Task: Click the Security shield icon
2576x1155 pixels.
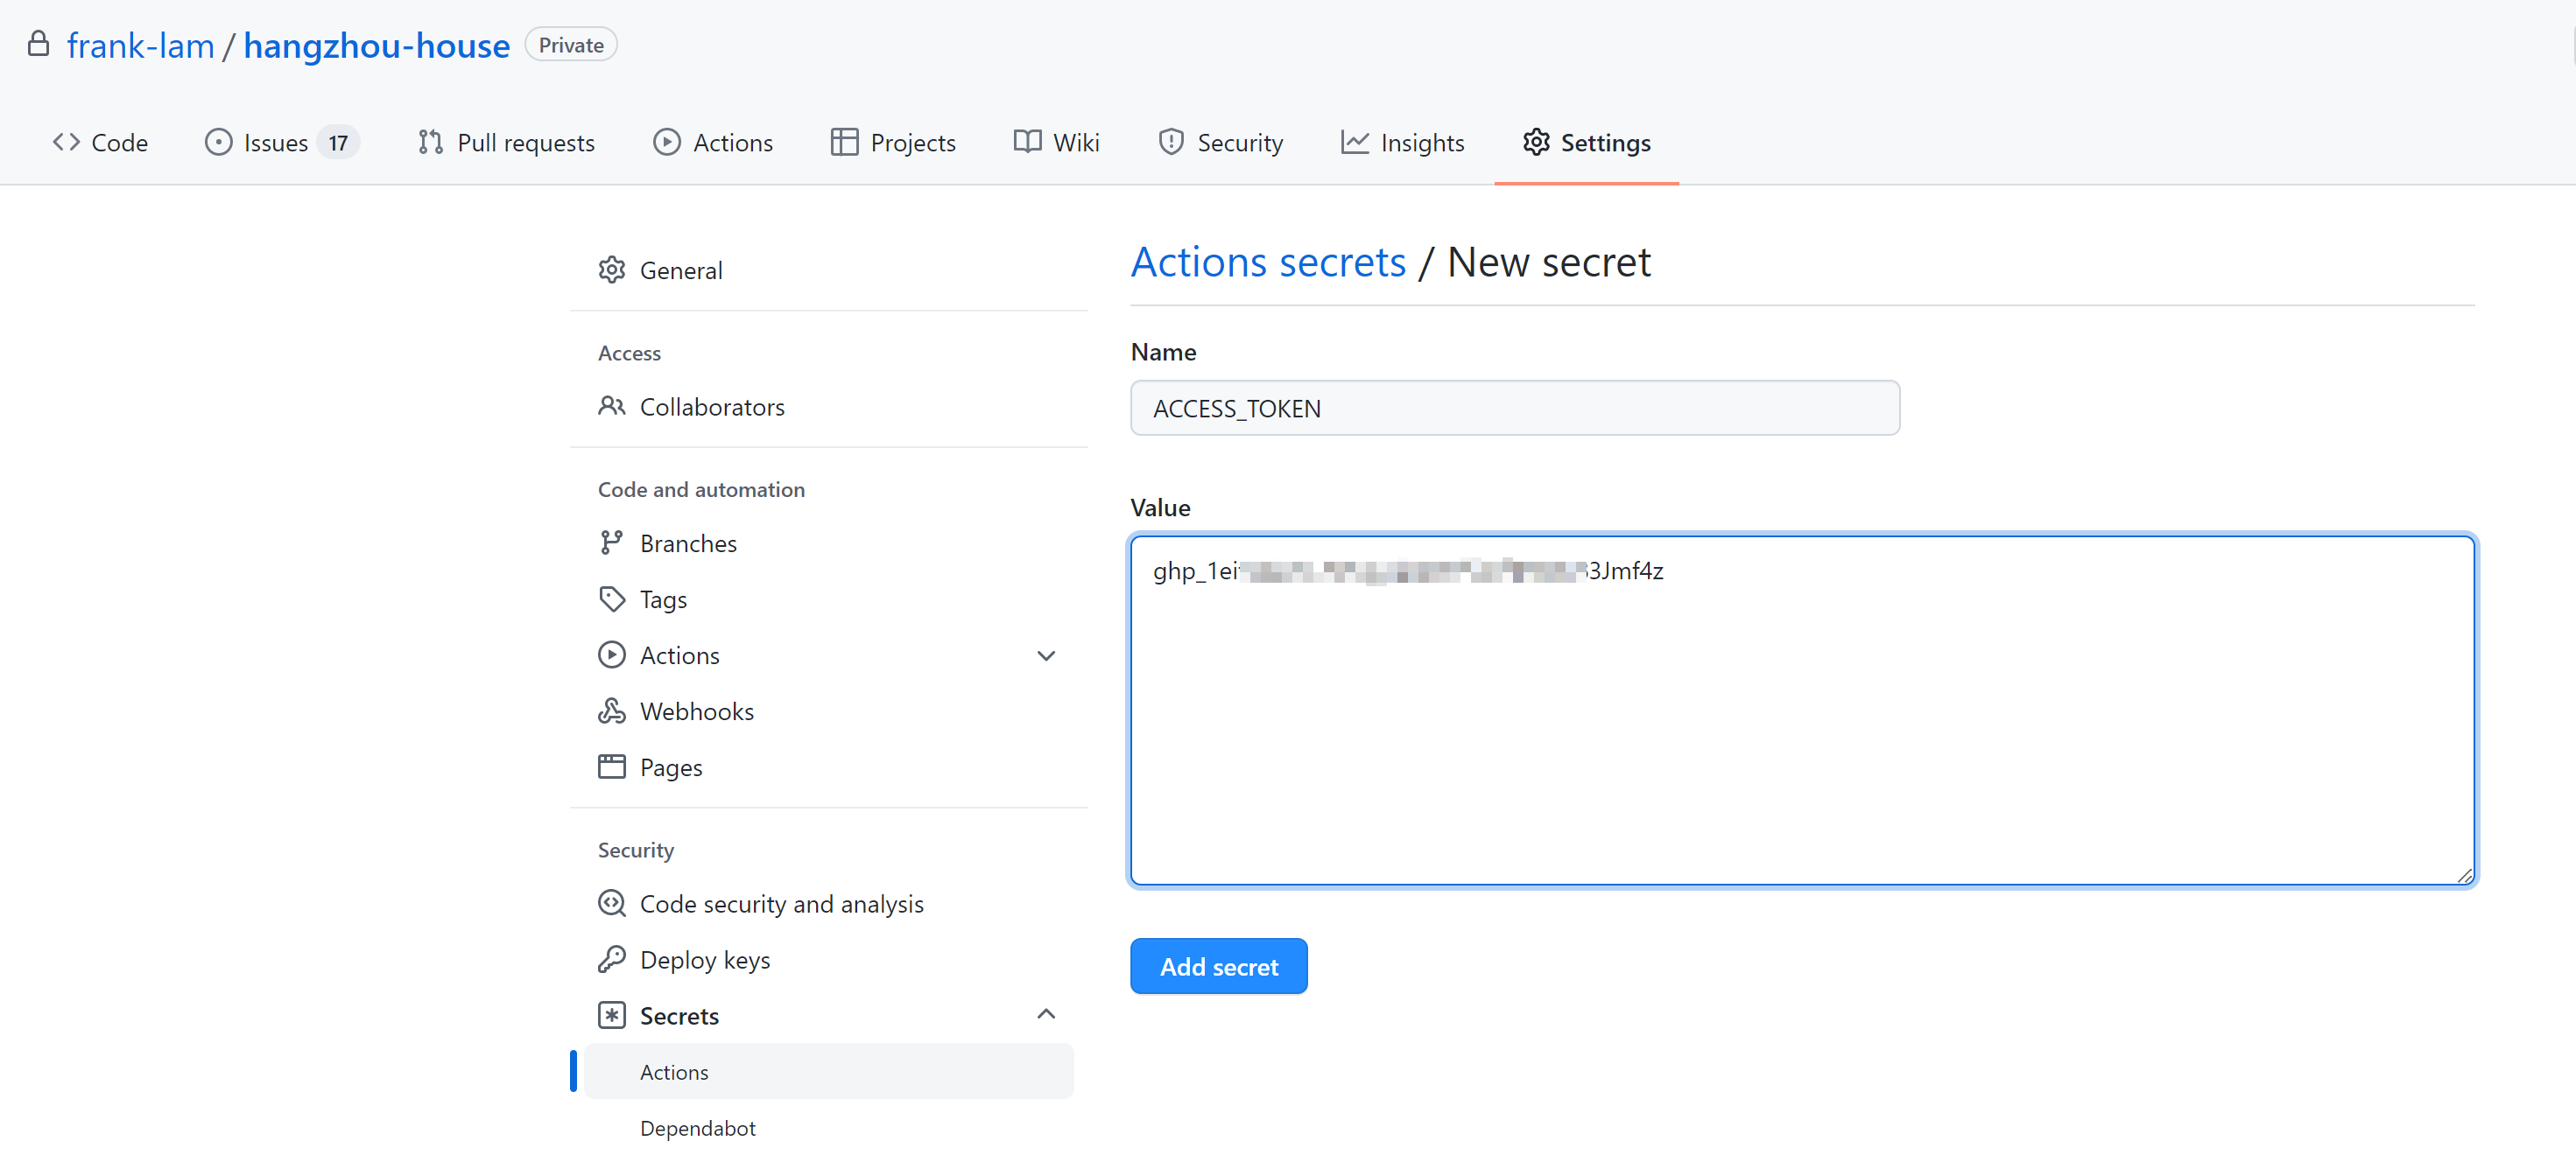Action: (1171, 143)
